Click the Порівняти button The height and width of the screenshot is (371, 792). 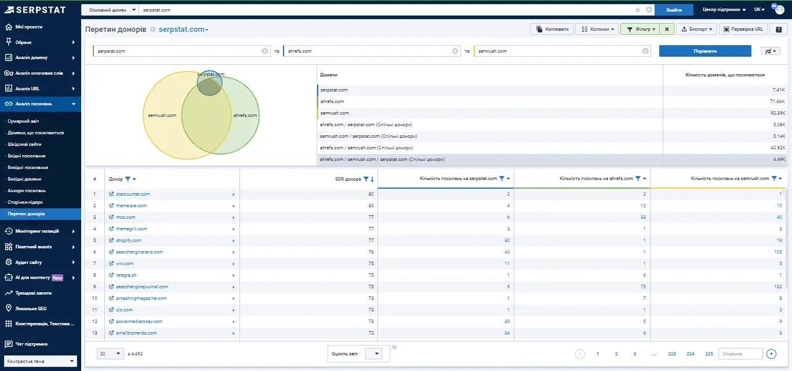(705, 51)
